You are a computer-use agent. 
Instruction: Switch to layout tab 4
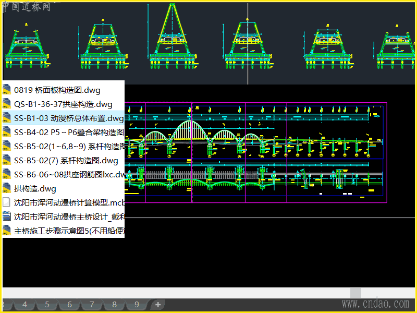pos(24,305)
